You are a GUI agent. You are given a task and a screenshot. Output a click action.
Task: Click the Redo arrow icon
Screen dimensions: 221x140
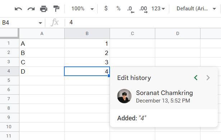[31, 9]
